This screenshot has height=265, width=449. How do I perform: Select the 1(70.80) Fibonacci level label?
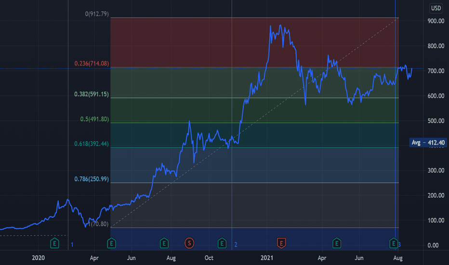point(98,224)
